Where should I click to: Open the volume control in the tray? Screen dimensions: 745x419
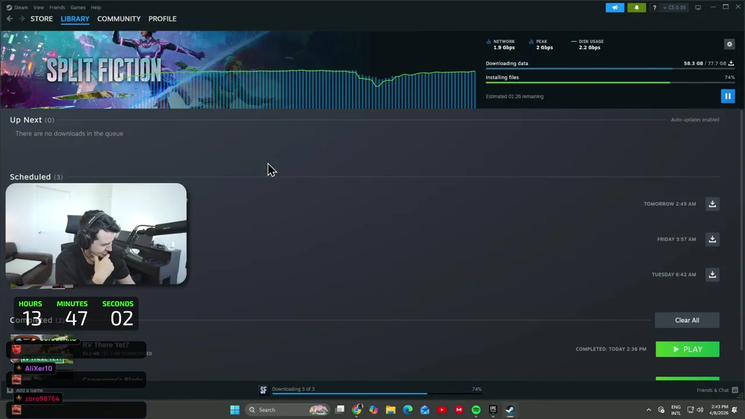point(700,410)
